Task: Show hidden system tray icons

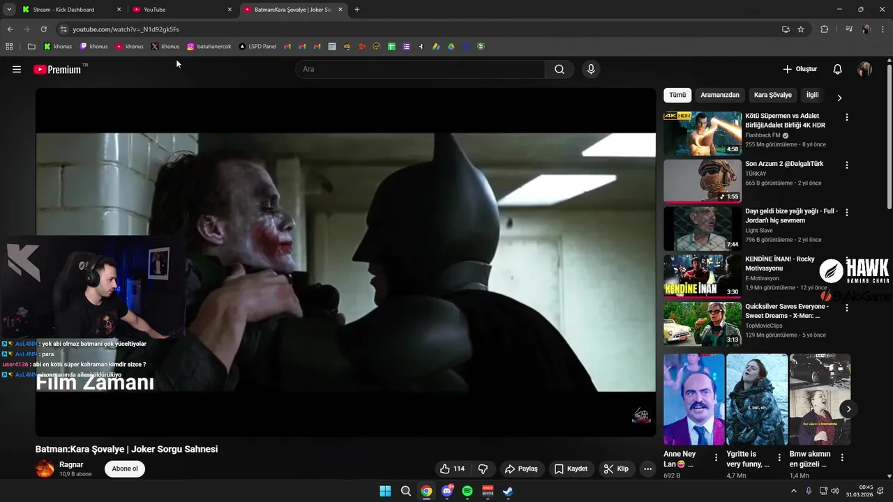Action: coord(793,491)
